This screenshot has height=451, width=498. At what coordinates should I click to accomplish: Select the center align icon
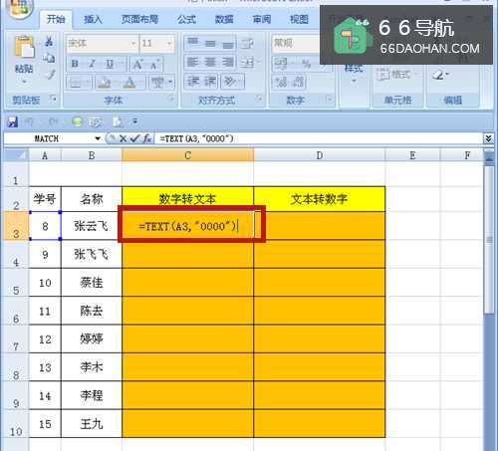click(210, 62)
